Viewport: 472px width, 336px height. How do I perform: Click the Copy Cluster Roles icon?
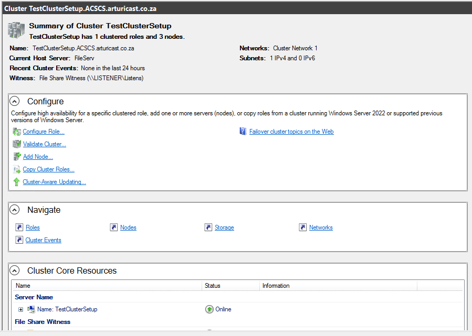coord(17,169)
